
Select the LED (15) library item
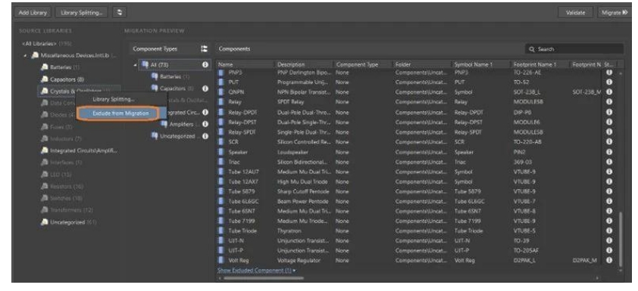tap(57, 175)
